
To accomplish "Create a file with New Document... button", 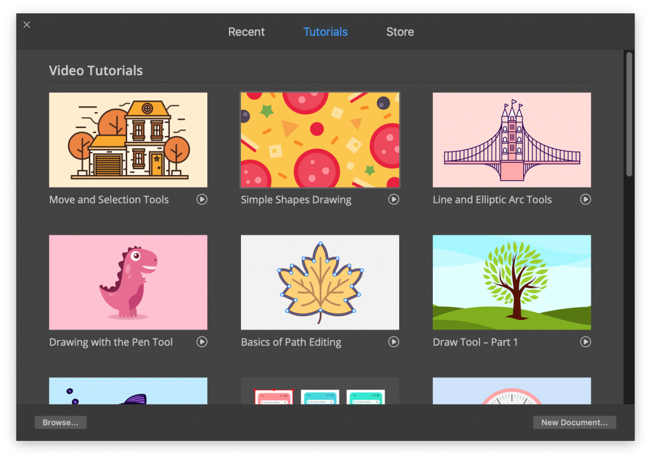I will pos(575,422).
